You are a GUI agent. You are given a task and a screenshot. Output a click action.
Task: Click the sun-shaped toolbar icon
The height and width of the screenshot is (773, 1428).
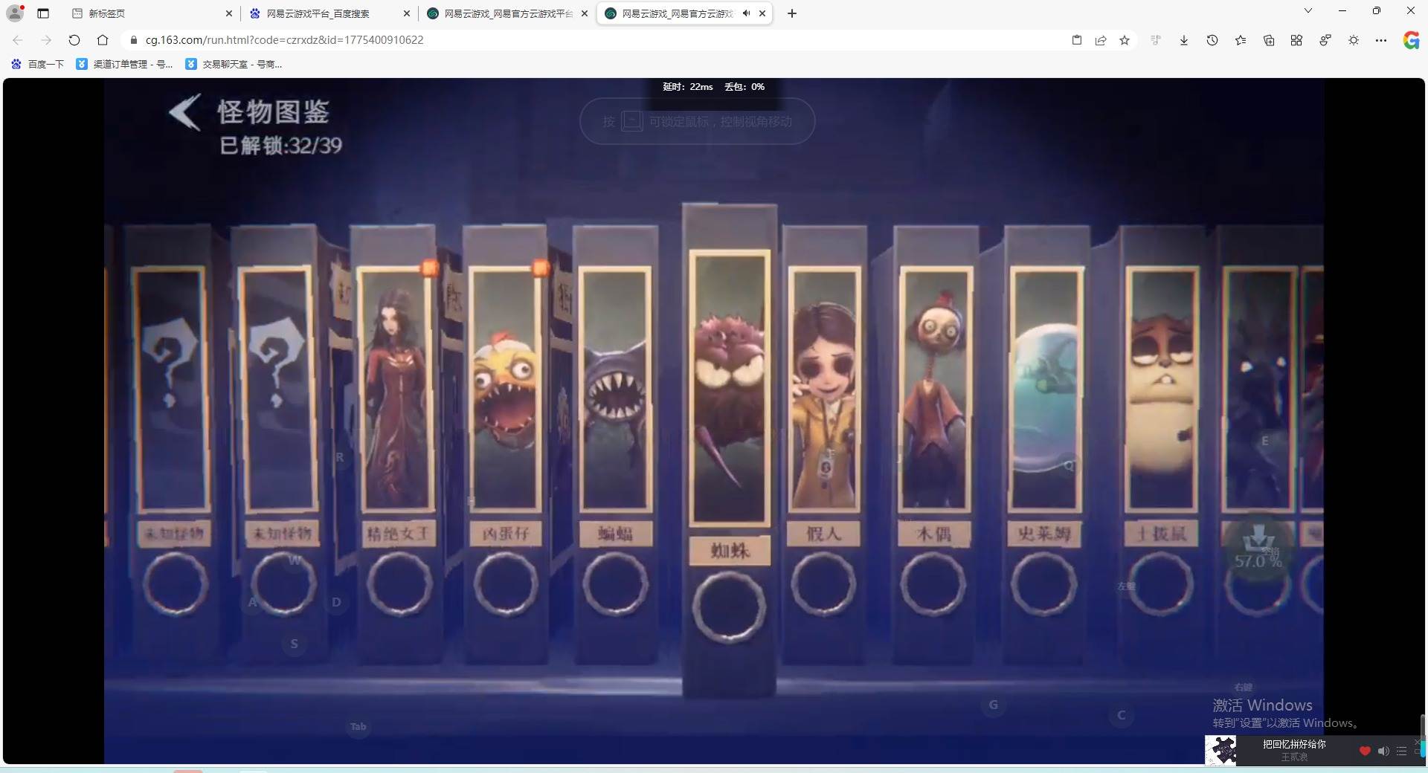(x=1354, y=40)
